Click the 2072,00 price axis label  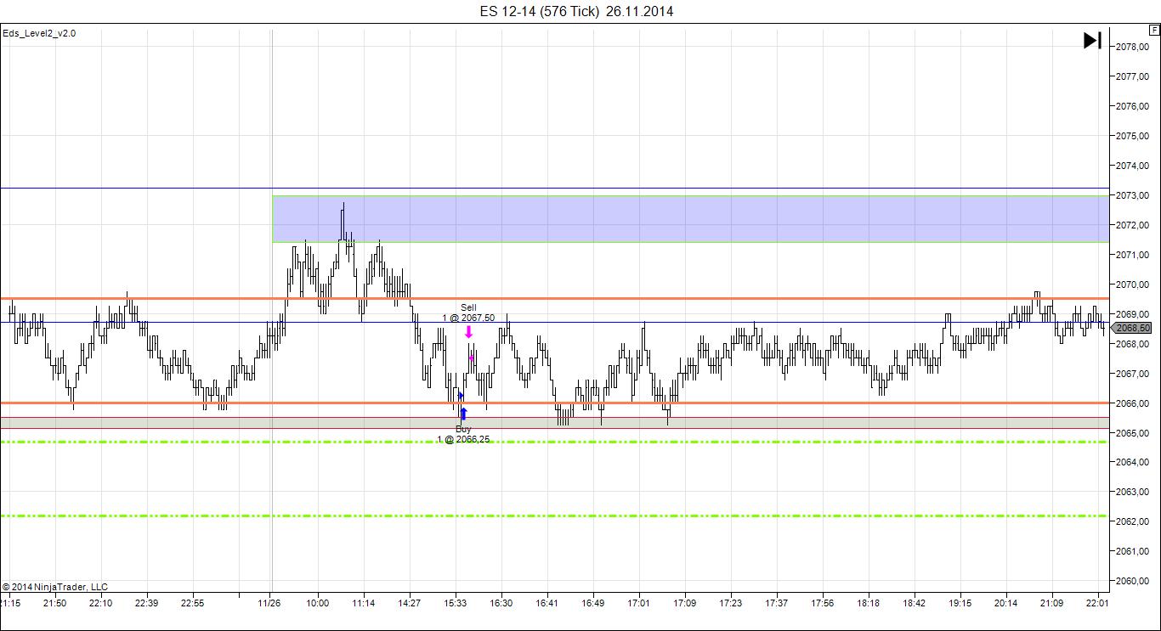point(1131,225)
